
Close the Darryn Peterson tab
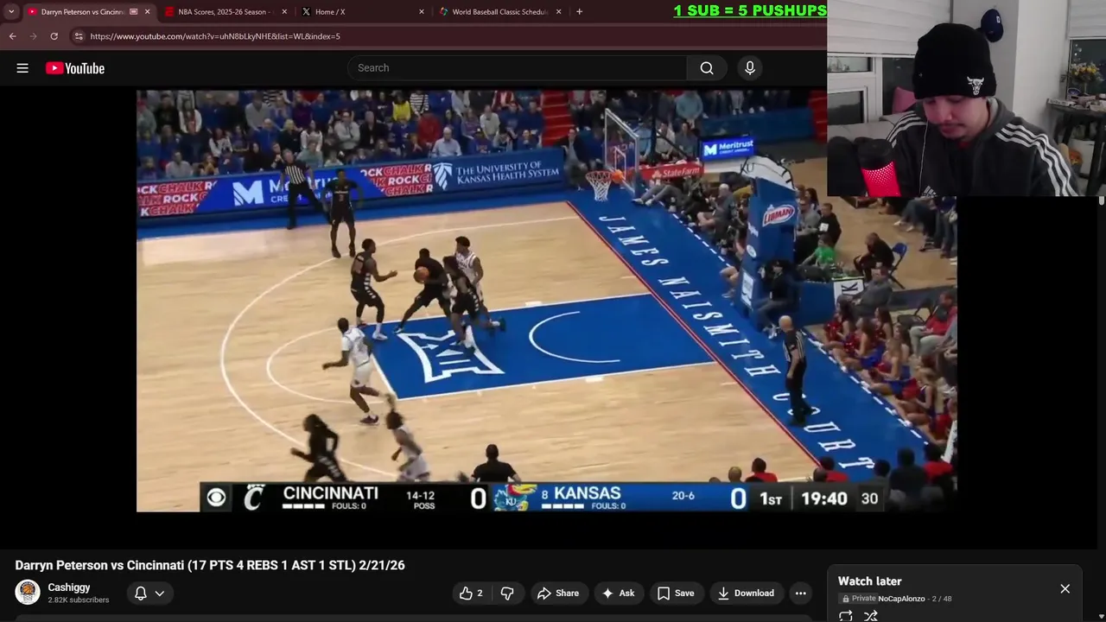point(147,11)
